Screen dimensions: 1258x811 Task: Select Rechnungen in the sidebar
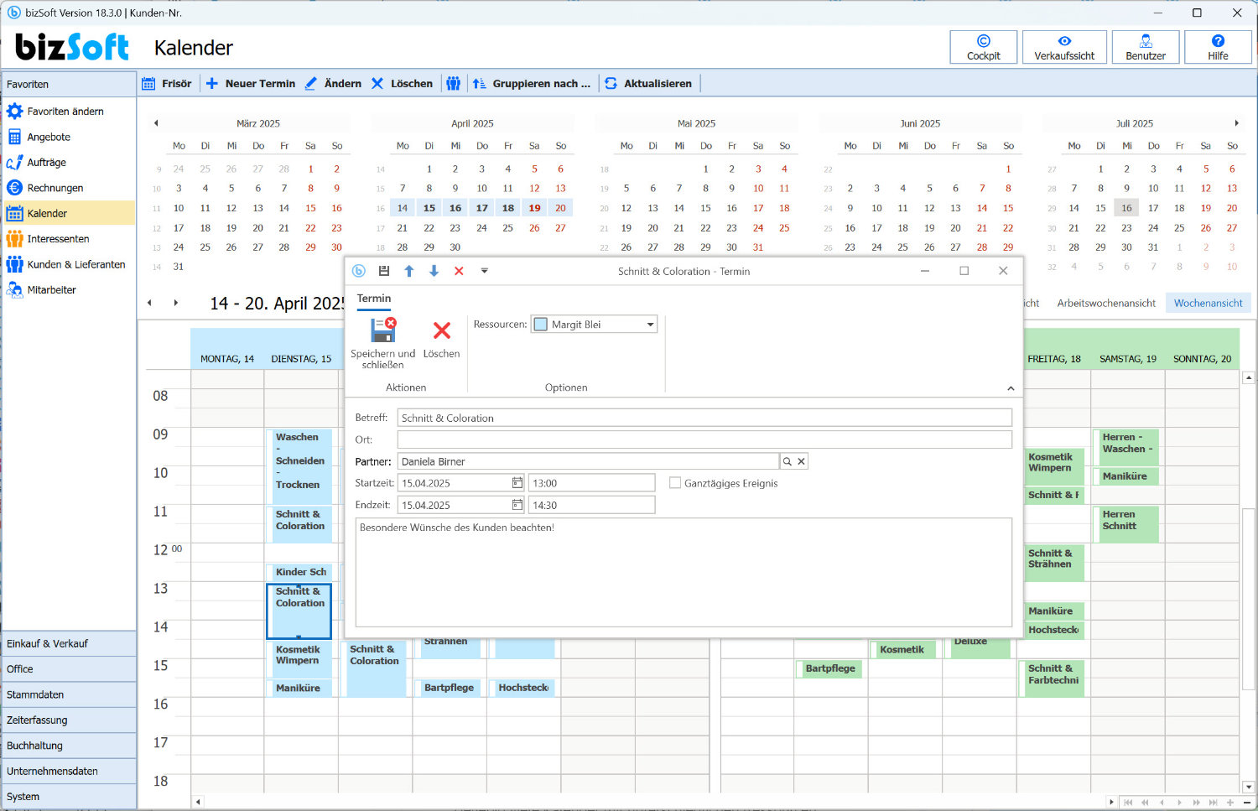click(55, 188)
